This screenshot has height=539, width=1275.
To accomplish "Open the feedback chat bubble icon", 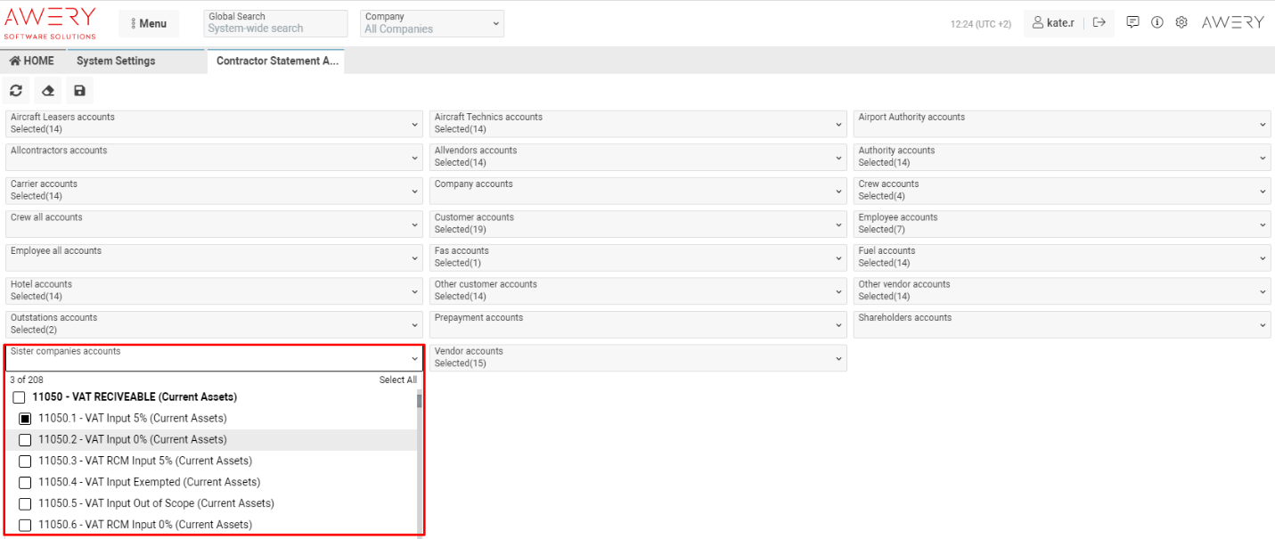I will [1132, 22].
